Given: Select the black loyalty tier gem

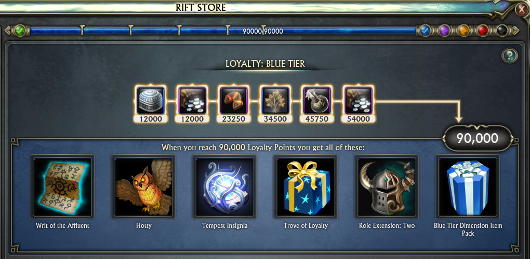Looking at the screenshot, I should pyautogui.click(x=502, y=31).
